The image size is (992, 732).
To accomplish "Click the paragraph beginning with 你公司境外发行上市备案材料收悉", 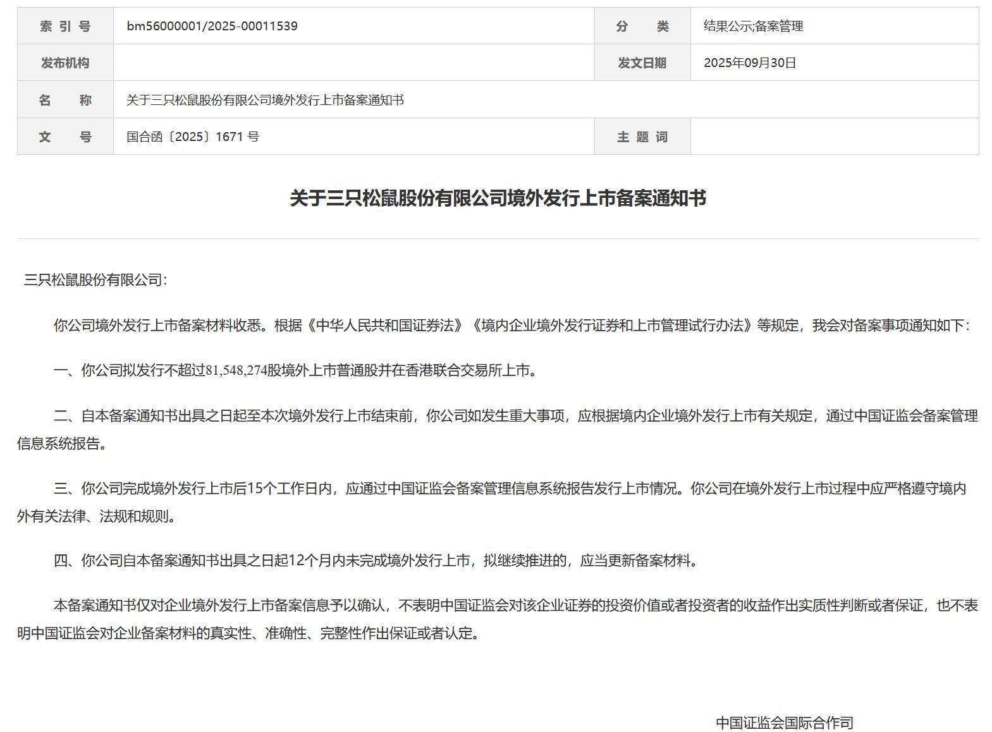I will click(511, 326).
